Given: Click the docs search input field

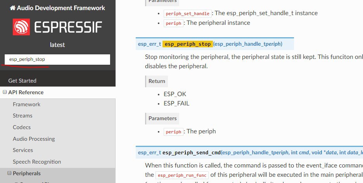Looking at the screenshot, I should [57, 60].
